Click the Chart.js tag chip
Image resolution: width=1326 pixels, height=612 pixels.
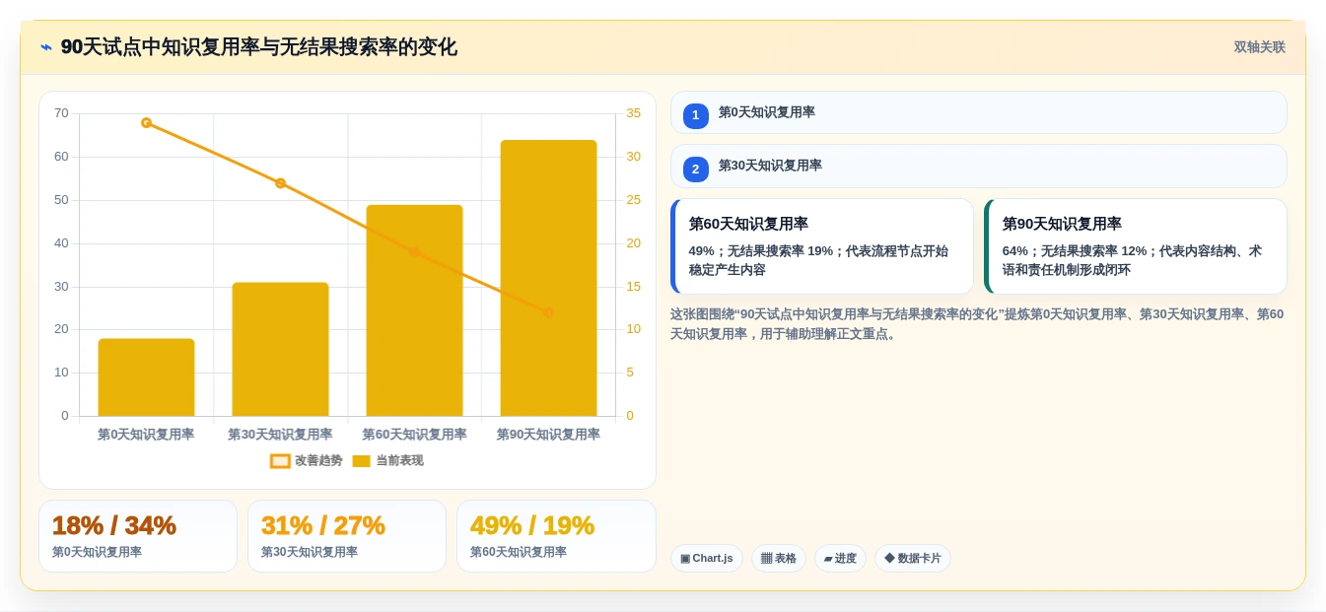pos(707,559)
